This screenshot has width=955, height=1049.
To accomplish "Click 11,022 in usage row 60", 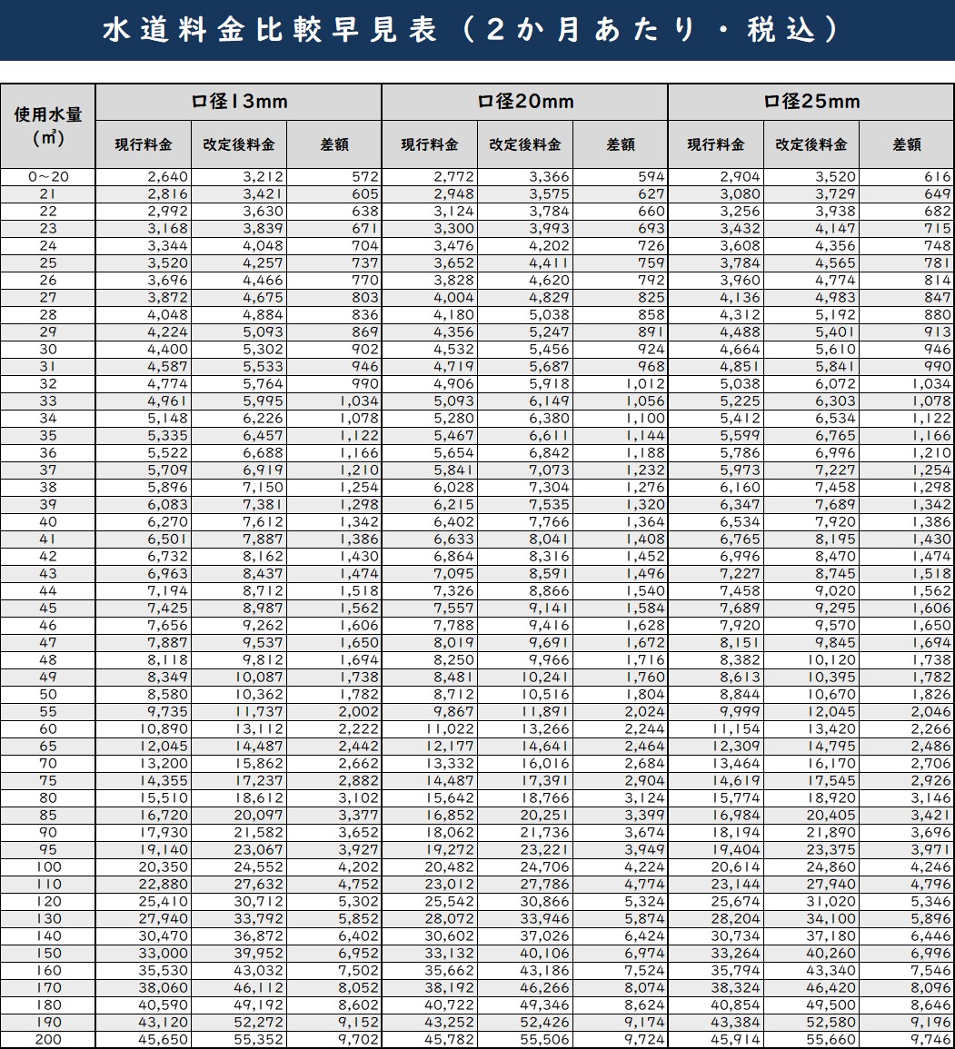I will (x=451, y=730).
